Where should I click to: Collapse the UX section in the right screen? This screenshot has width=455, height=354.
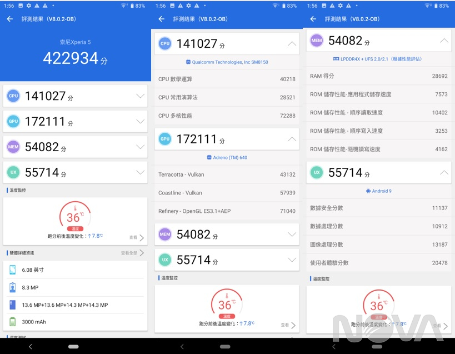pos(443,173)
